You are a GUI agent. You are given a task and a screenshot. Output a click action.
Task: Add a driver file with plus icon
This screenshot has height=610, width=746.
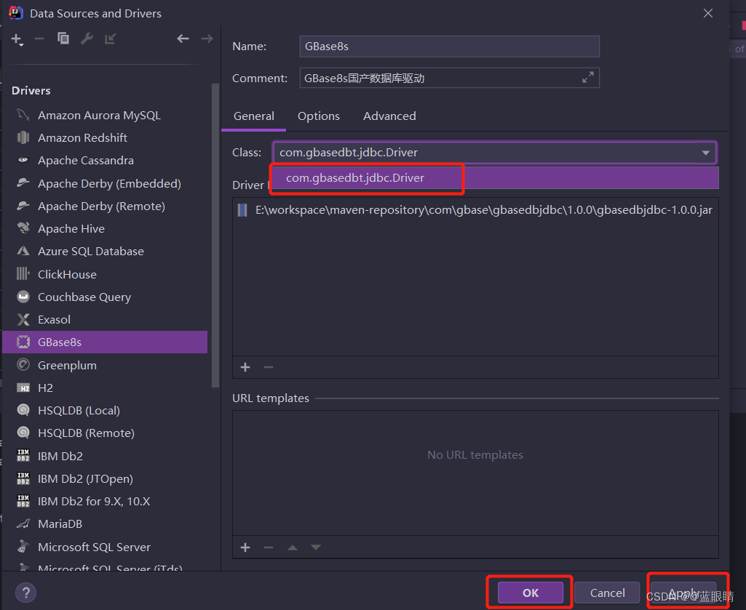click(x=245, y=367)
